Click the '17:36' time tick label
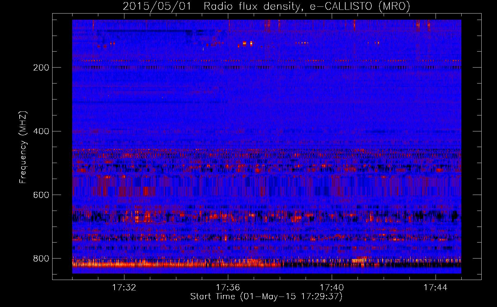This screenshot has width=497, height=307. [x=228, y=288]
